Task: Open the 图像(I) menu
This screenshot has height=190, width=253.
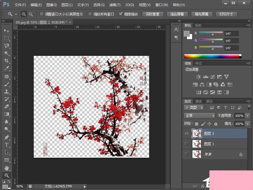Action: (51, 5)
